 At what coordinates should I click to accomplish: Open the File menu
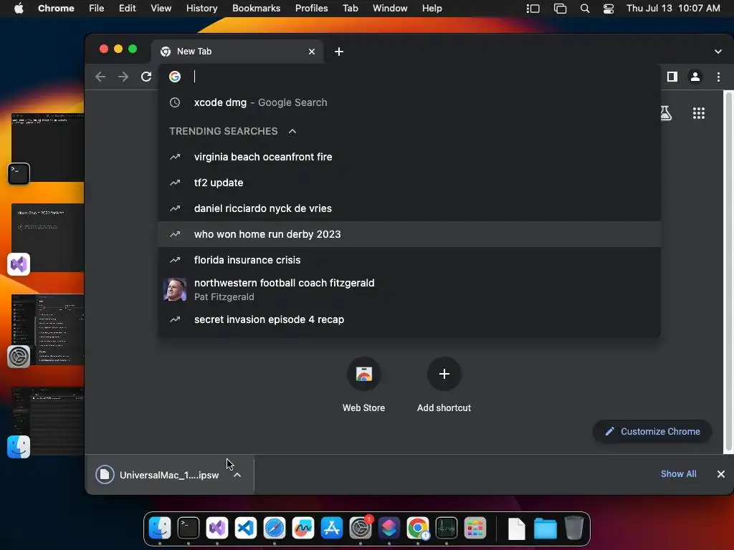(x=97, y=8)
